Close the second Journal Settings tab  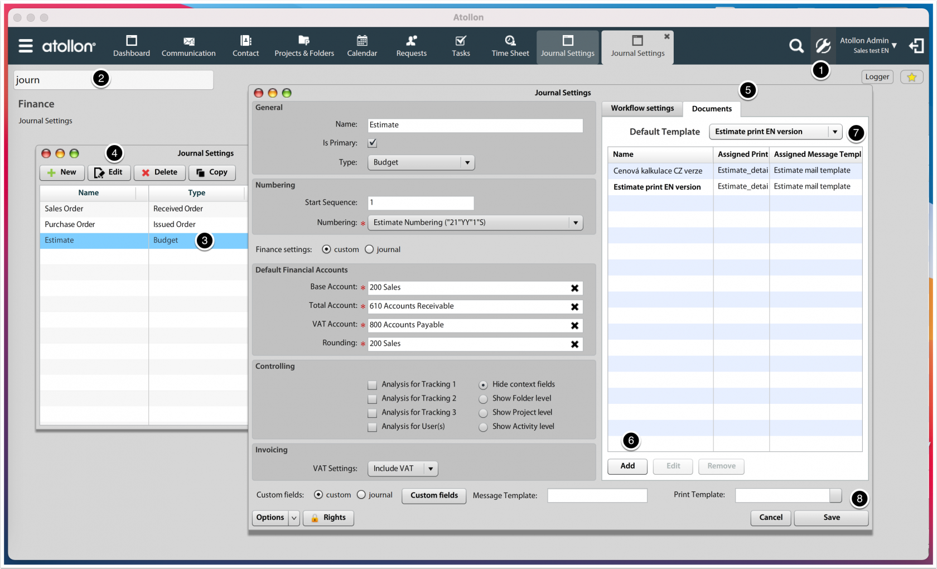click(666, 36)
